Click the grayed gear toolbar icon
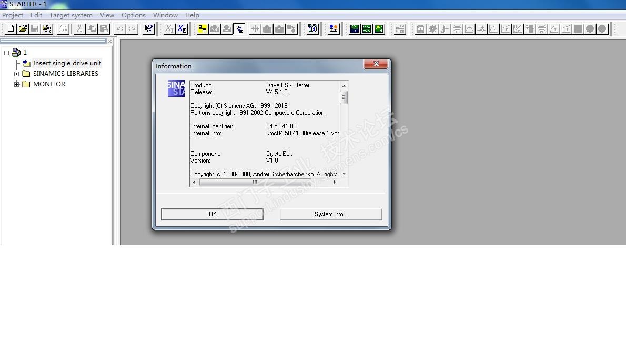This screenshot has width=626, height=341. point(432,29)
